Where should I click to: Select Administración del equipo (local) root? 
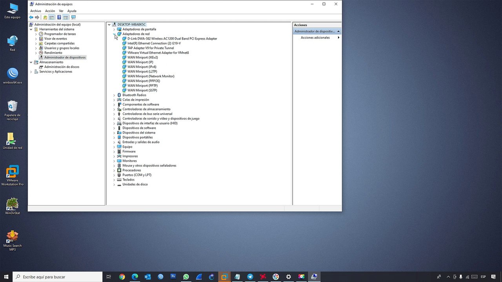(x=57, y=25)
